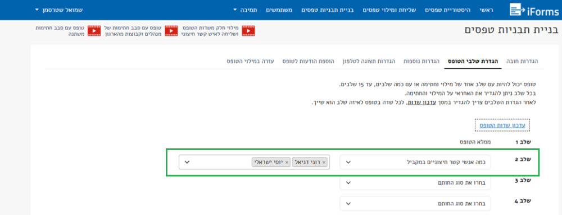562x215 pixels.
Task: Open הוספת הודעות לטופס tab
Action: coord(308,62)
